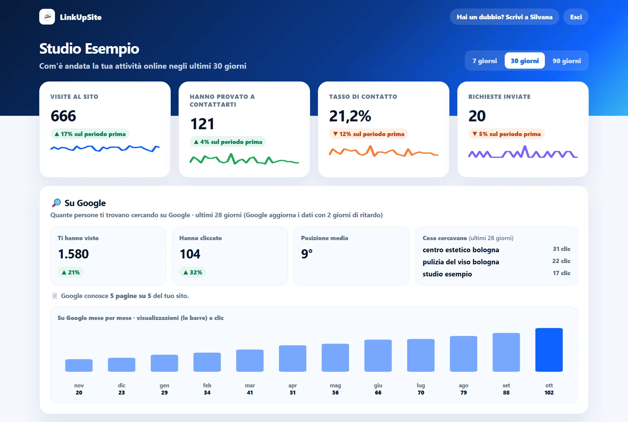Click the blue visits sparkline chart

click(x=105, y=148)
